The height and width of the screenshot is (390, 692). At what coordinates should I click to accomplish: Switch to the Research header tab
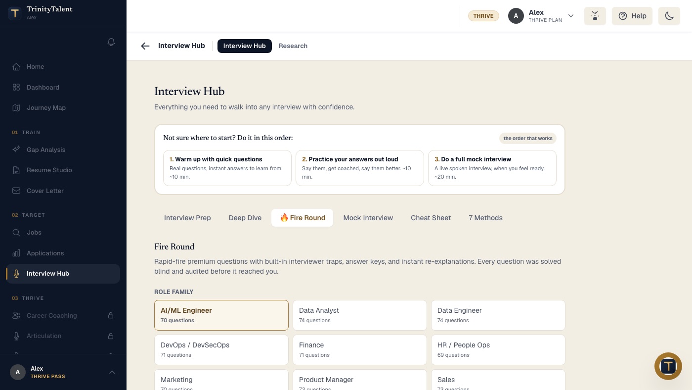point(293,46)
